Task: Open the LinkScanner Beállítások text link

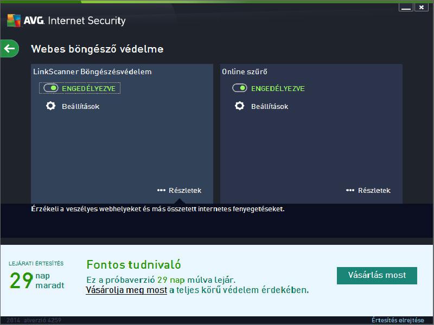Action: (80, 106)
